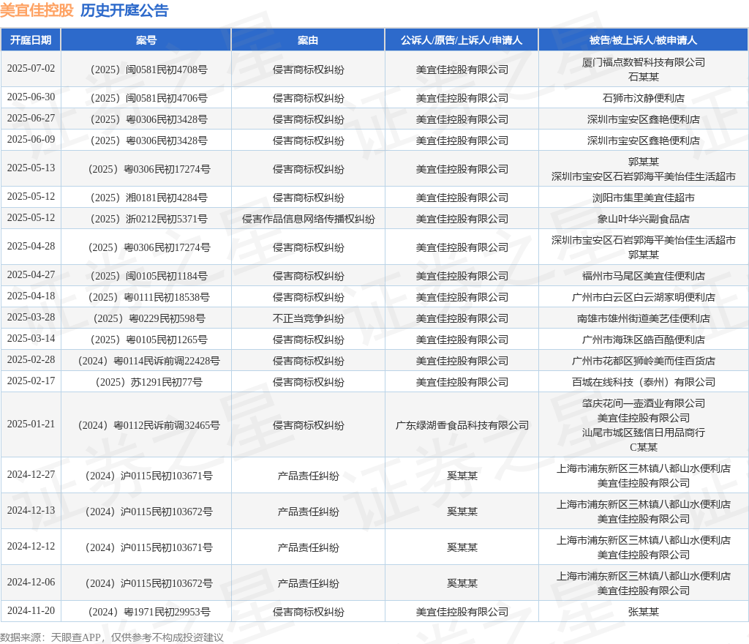Click the date cell 2025-03-14
Screen dimensions: 749x644
(x=31, y=339)
